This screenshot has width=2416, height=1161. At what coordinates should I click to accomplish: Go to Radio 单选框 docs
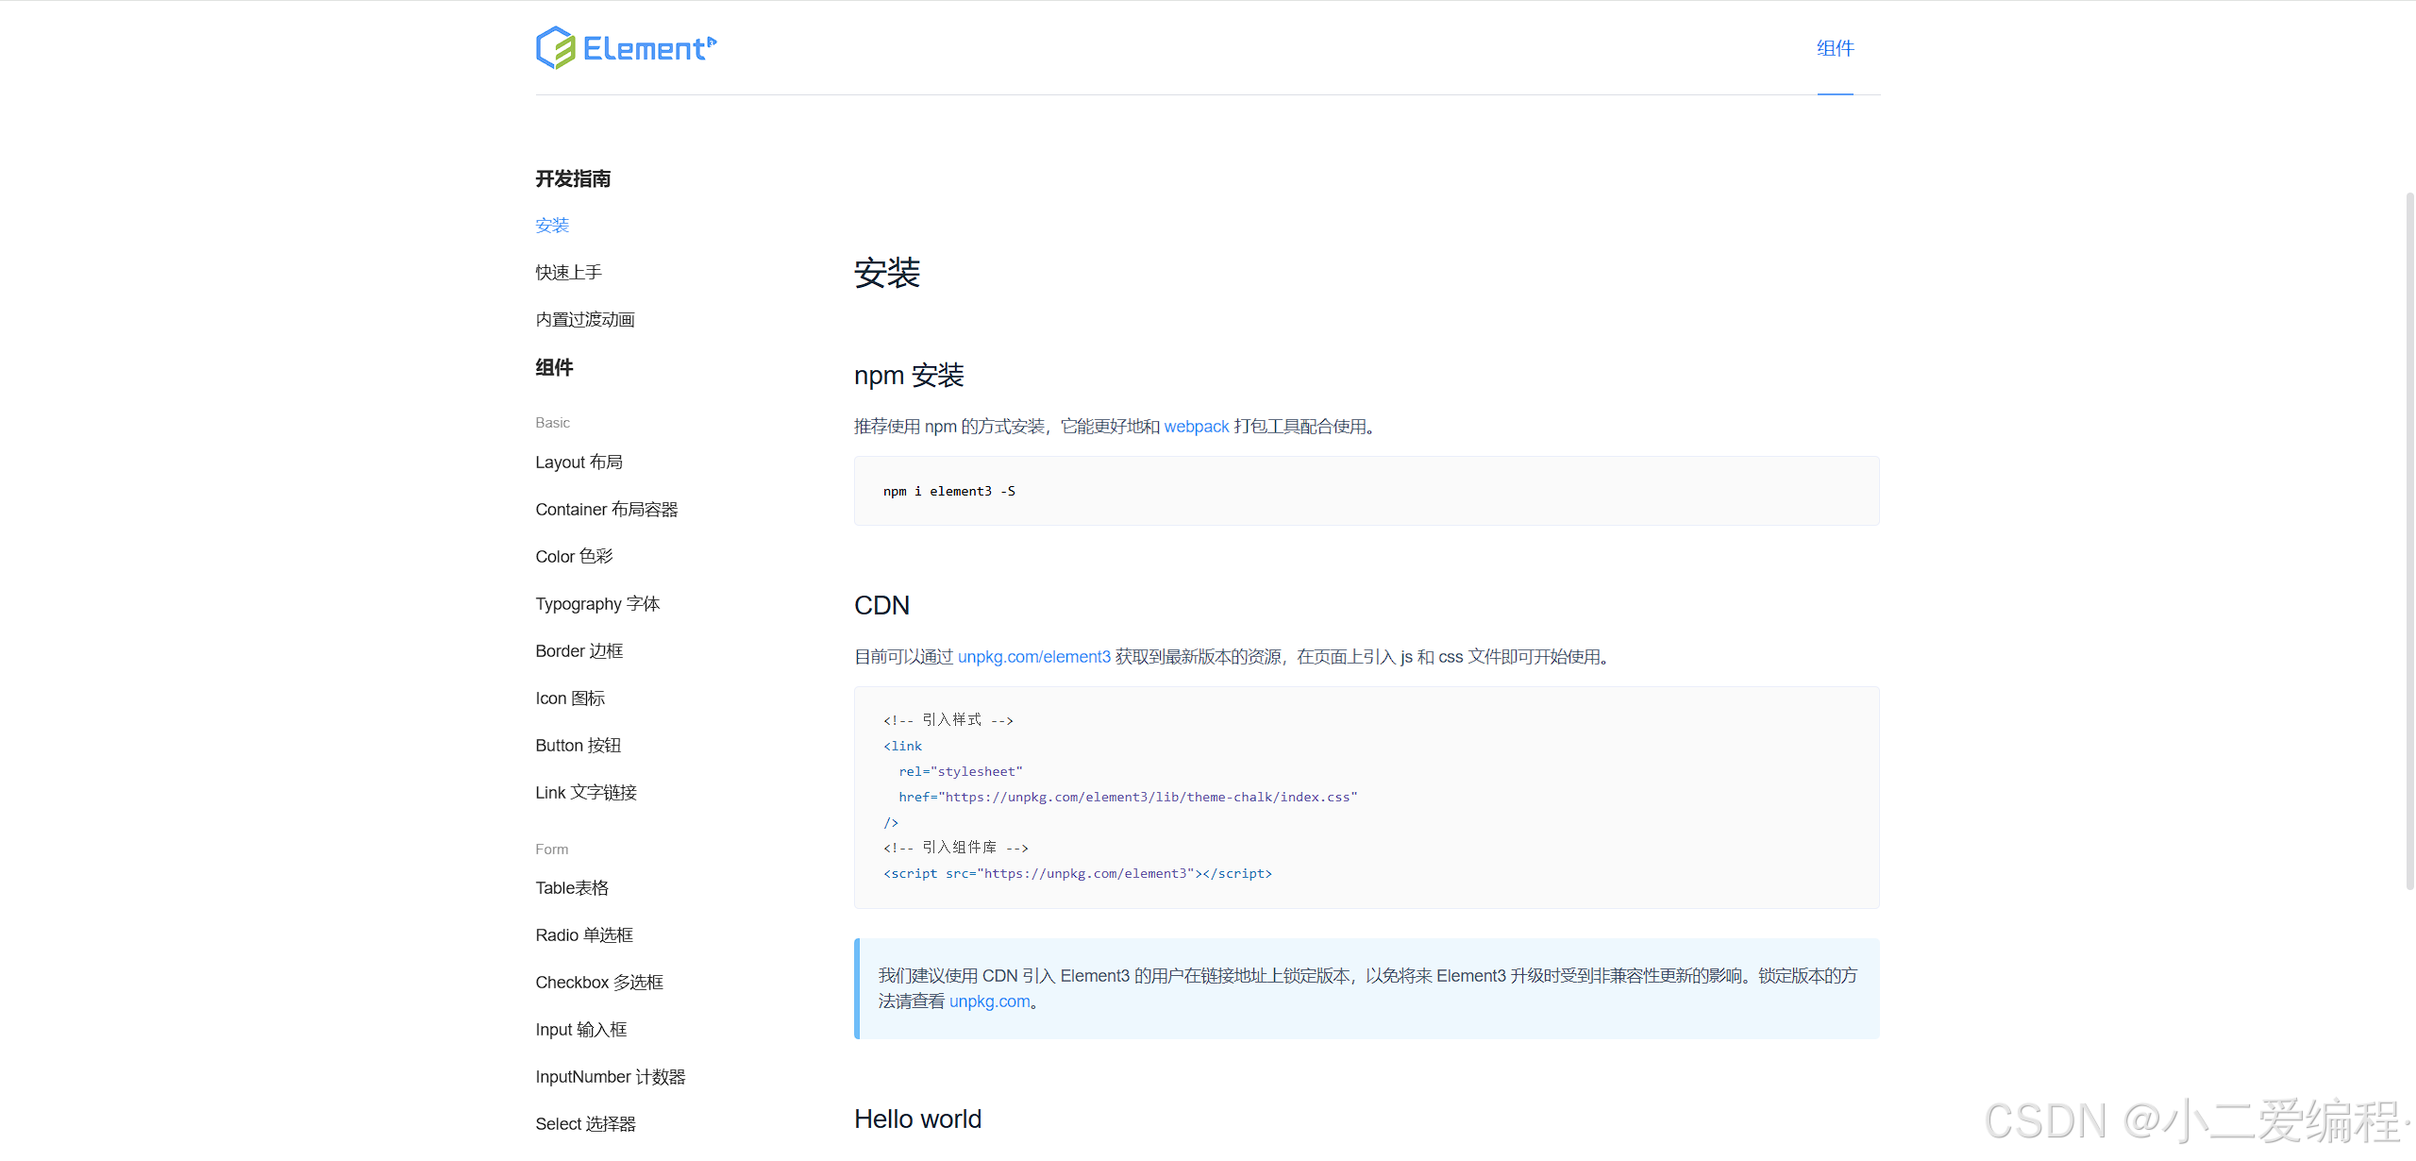(x=583, y=935)
